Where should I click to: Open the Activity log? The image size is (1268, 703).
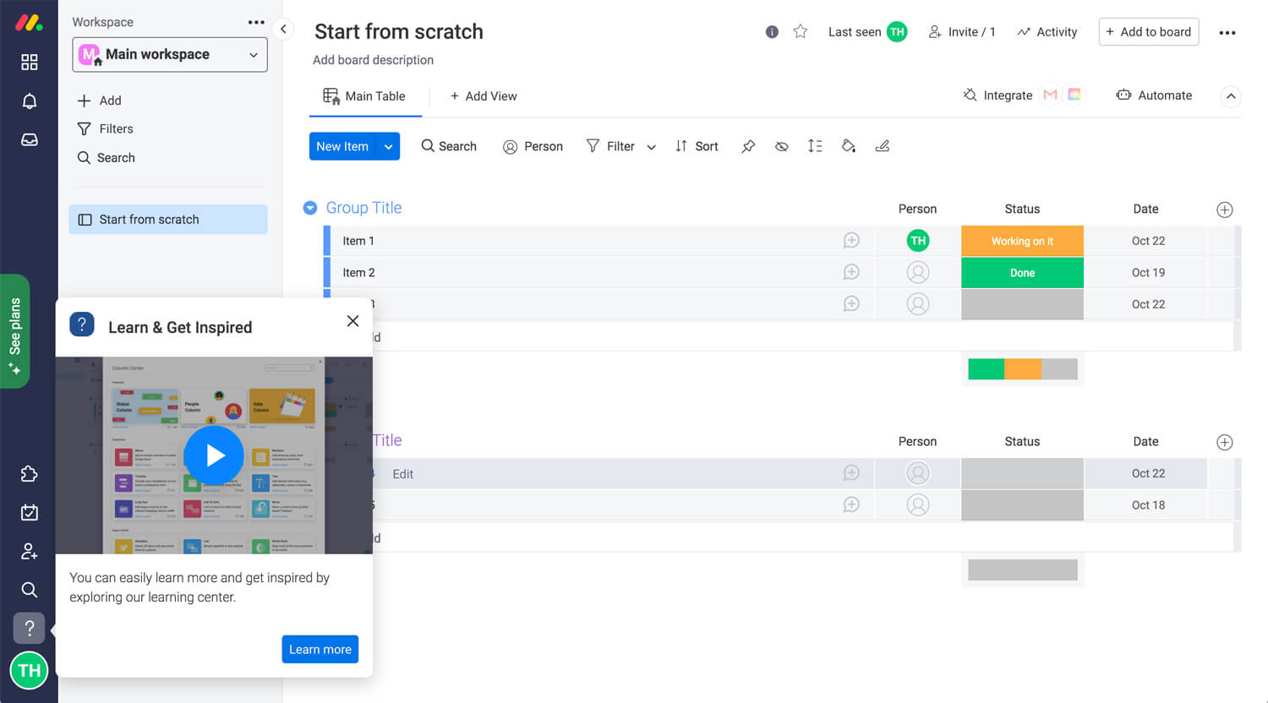[1047, 32]
